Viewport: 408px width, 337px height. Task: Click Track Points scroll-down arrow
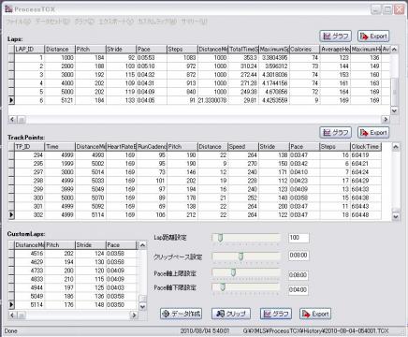(396, 216)
